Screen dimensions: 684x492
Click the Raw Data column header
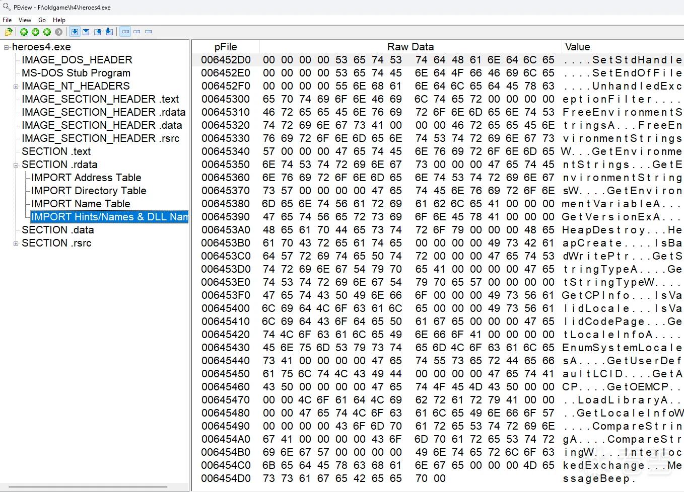(411, 47)
